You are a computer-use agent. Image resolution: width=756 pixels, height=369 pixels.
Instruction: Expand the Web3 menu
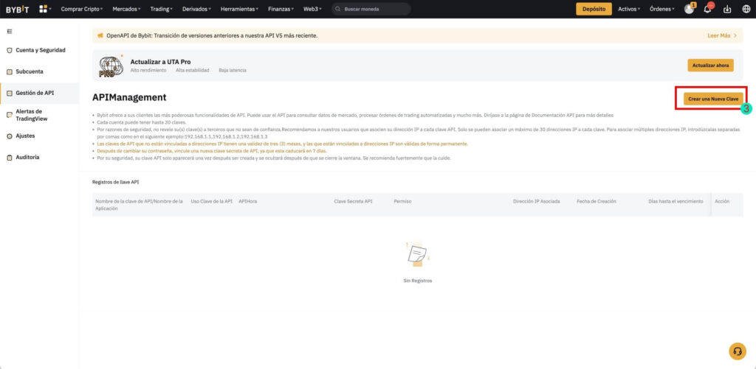[x=312, y=9]
